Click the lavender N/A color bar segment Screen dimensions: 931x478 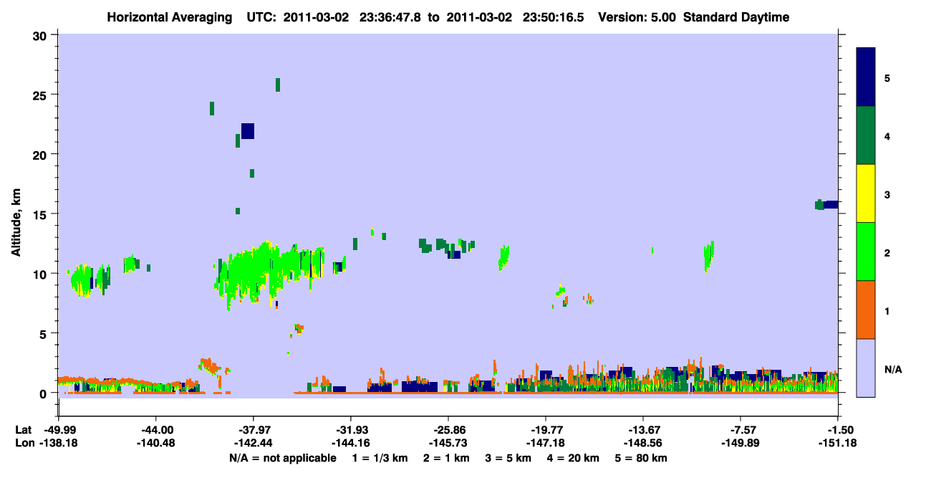[866, 367]
